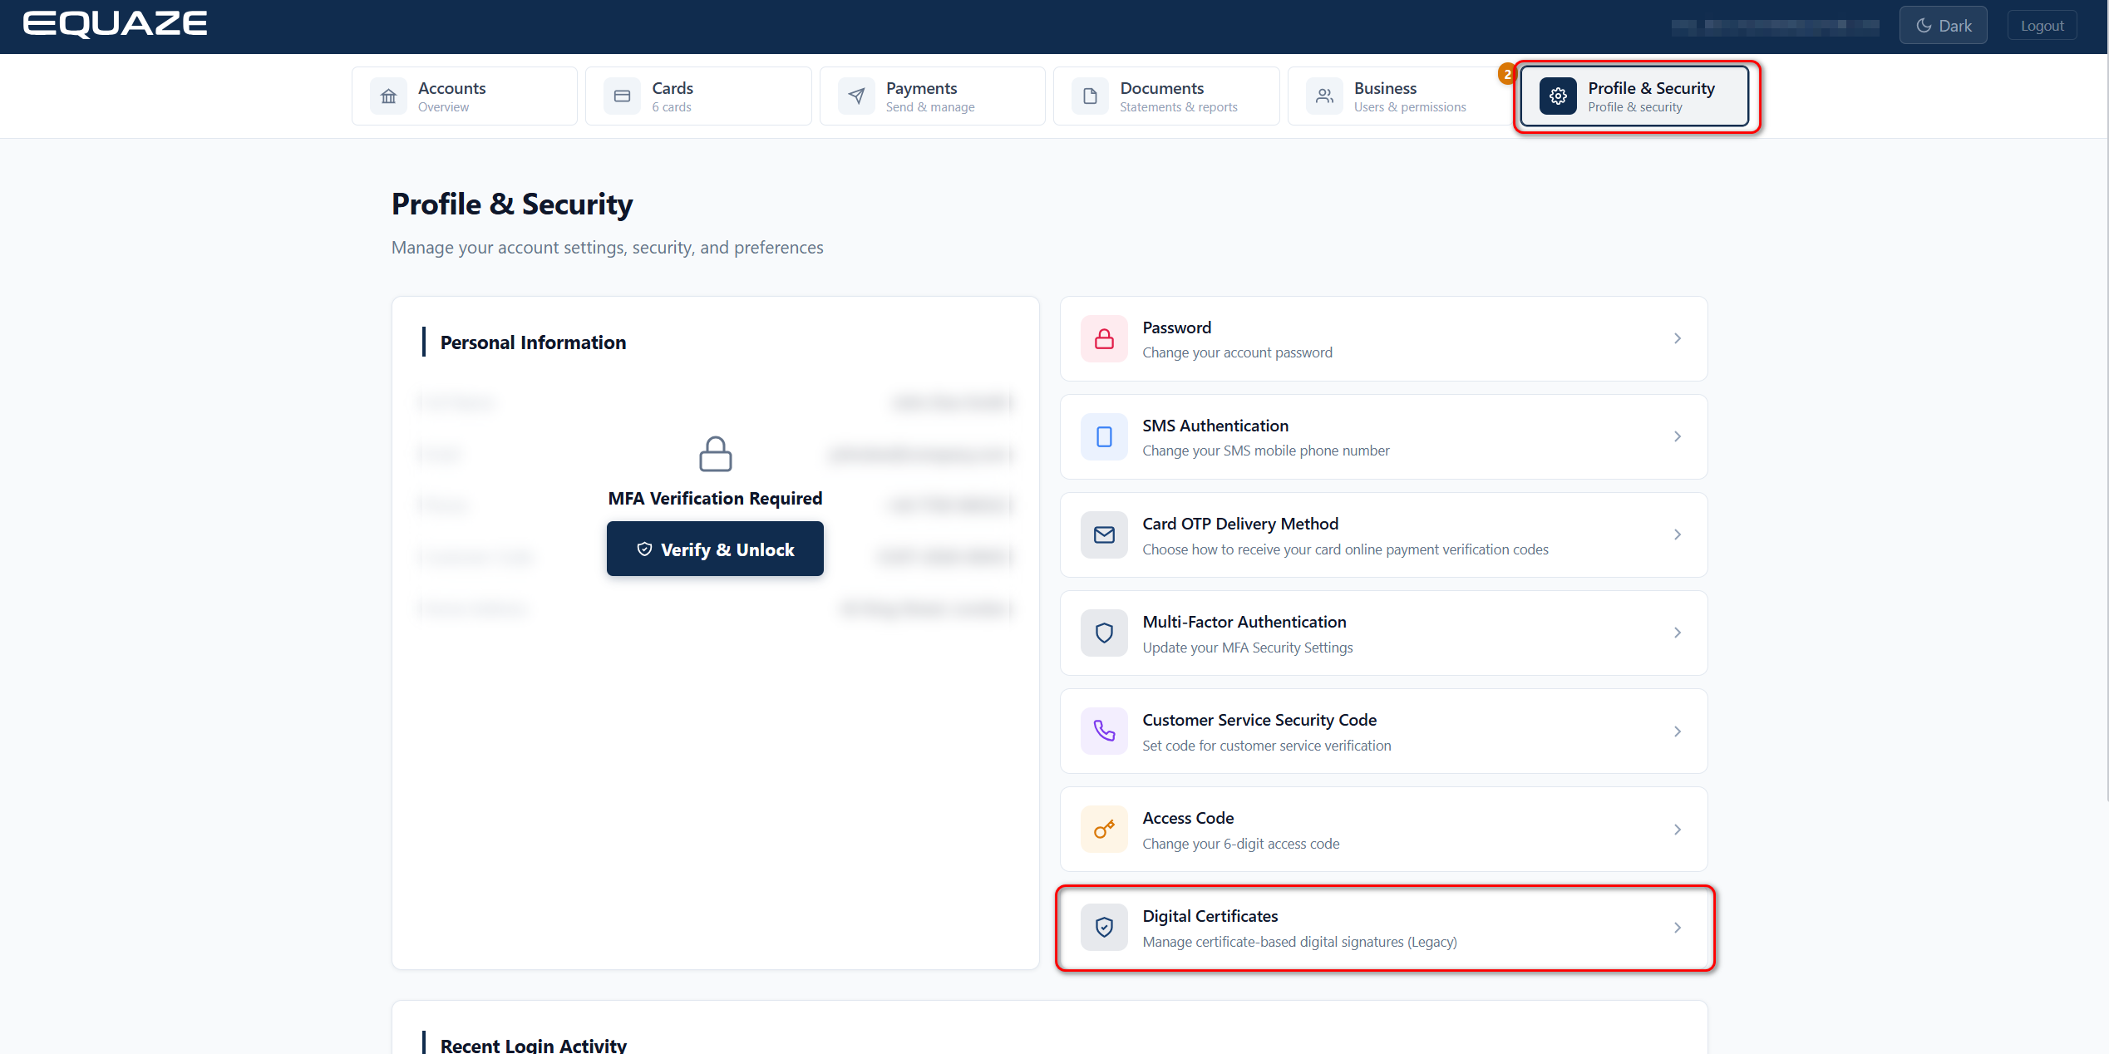Image resolution: width=2109 pixels, height=1054 pixels.
Task: Expand the Access Code chevron
Action: pyautogui.click(x=1678, y=830)
